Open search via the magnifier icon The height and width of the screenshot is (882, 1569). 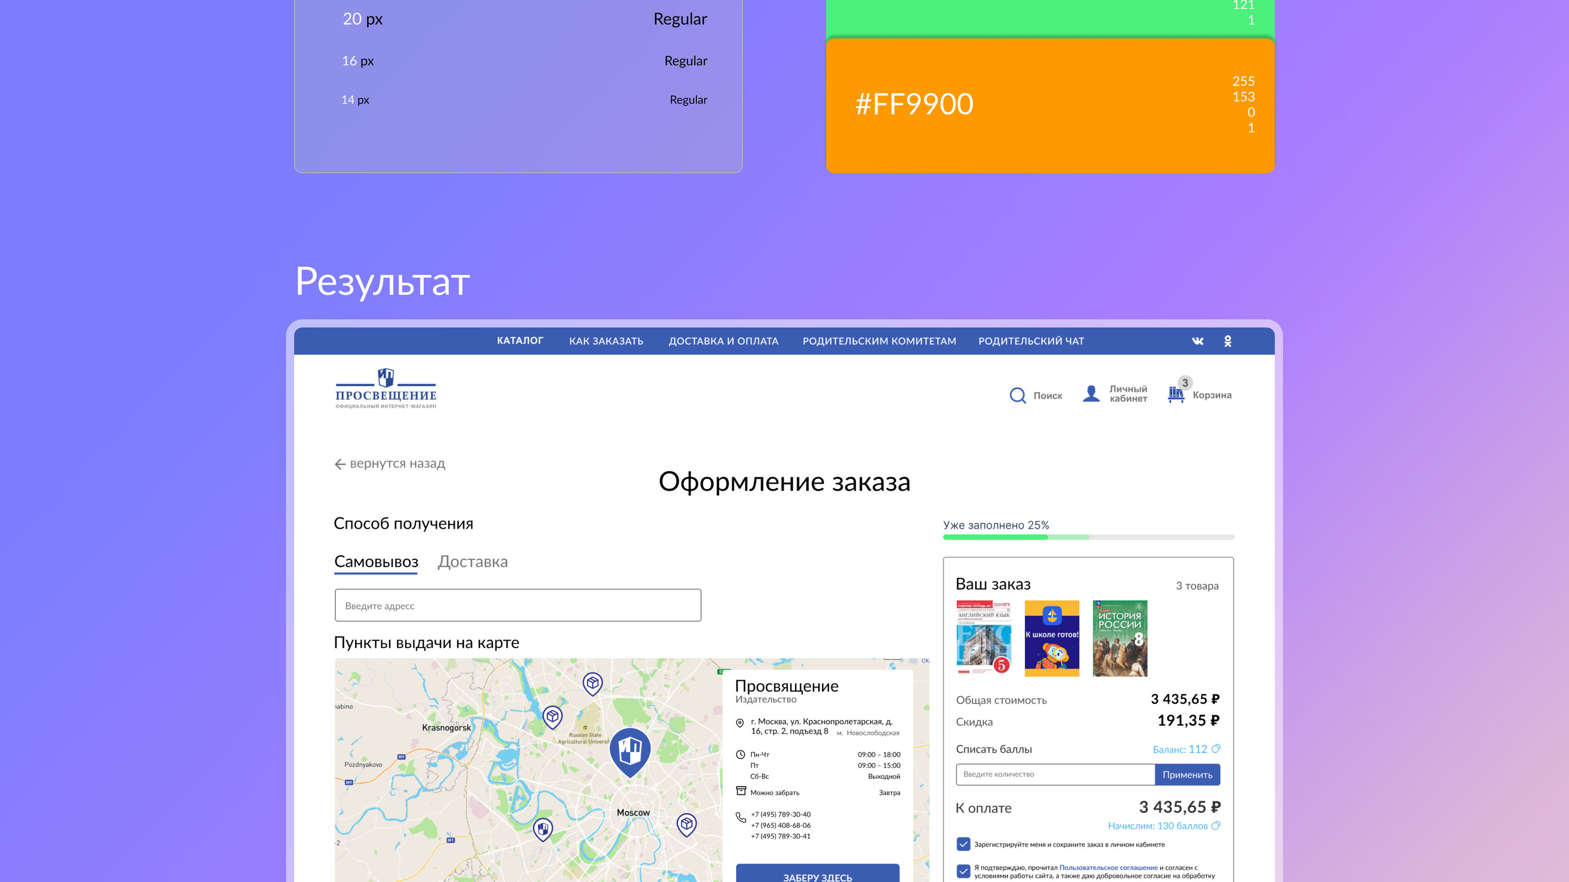[x=1018, y=395]
